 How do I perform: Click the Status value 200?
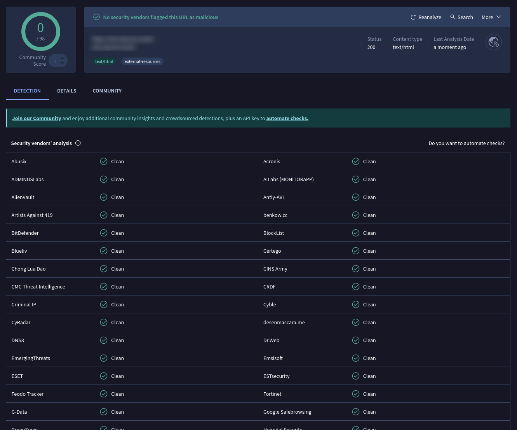[x=371, y=47]
